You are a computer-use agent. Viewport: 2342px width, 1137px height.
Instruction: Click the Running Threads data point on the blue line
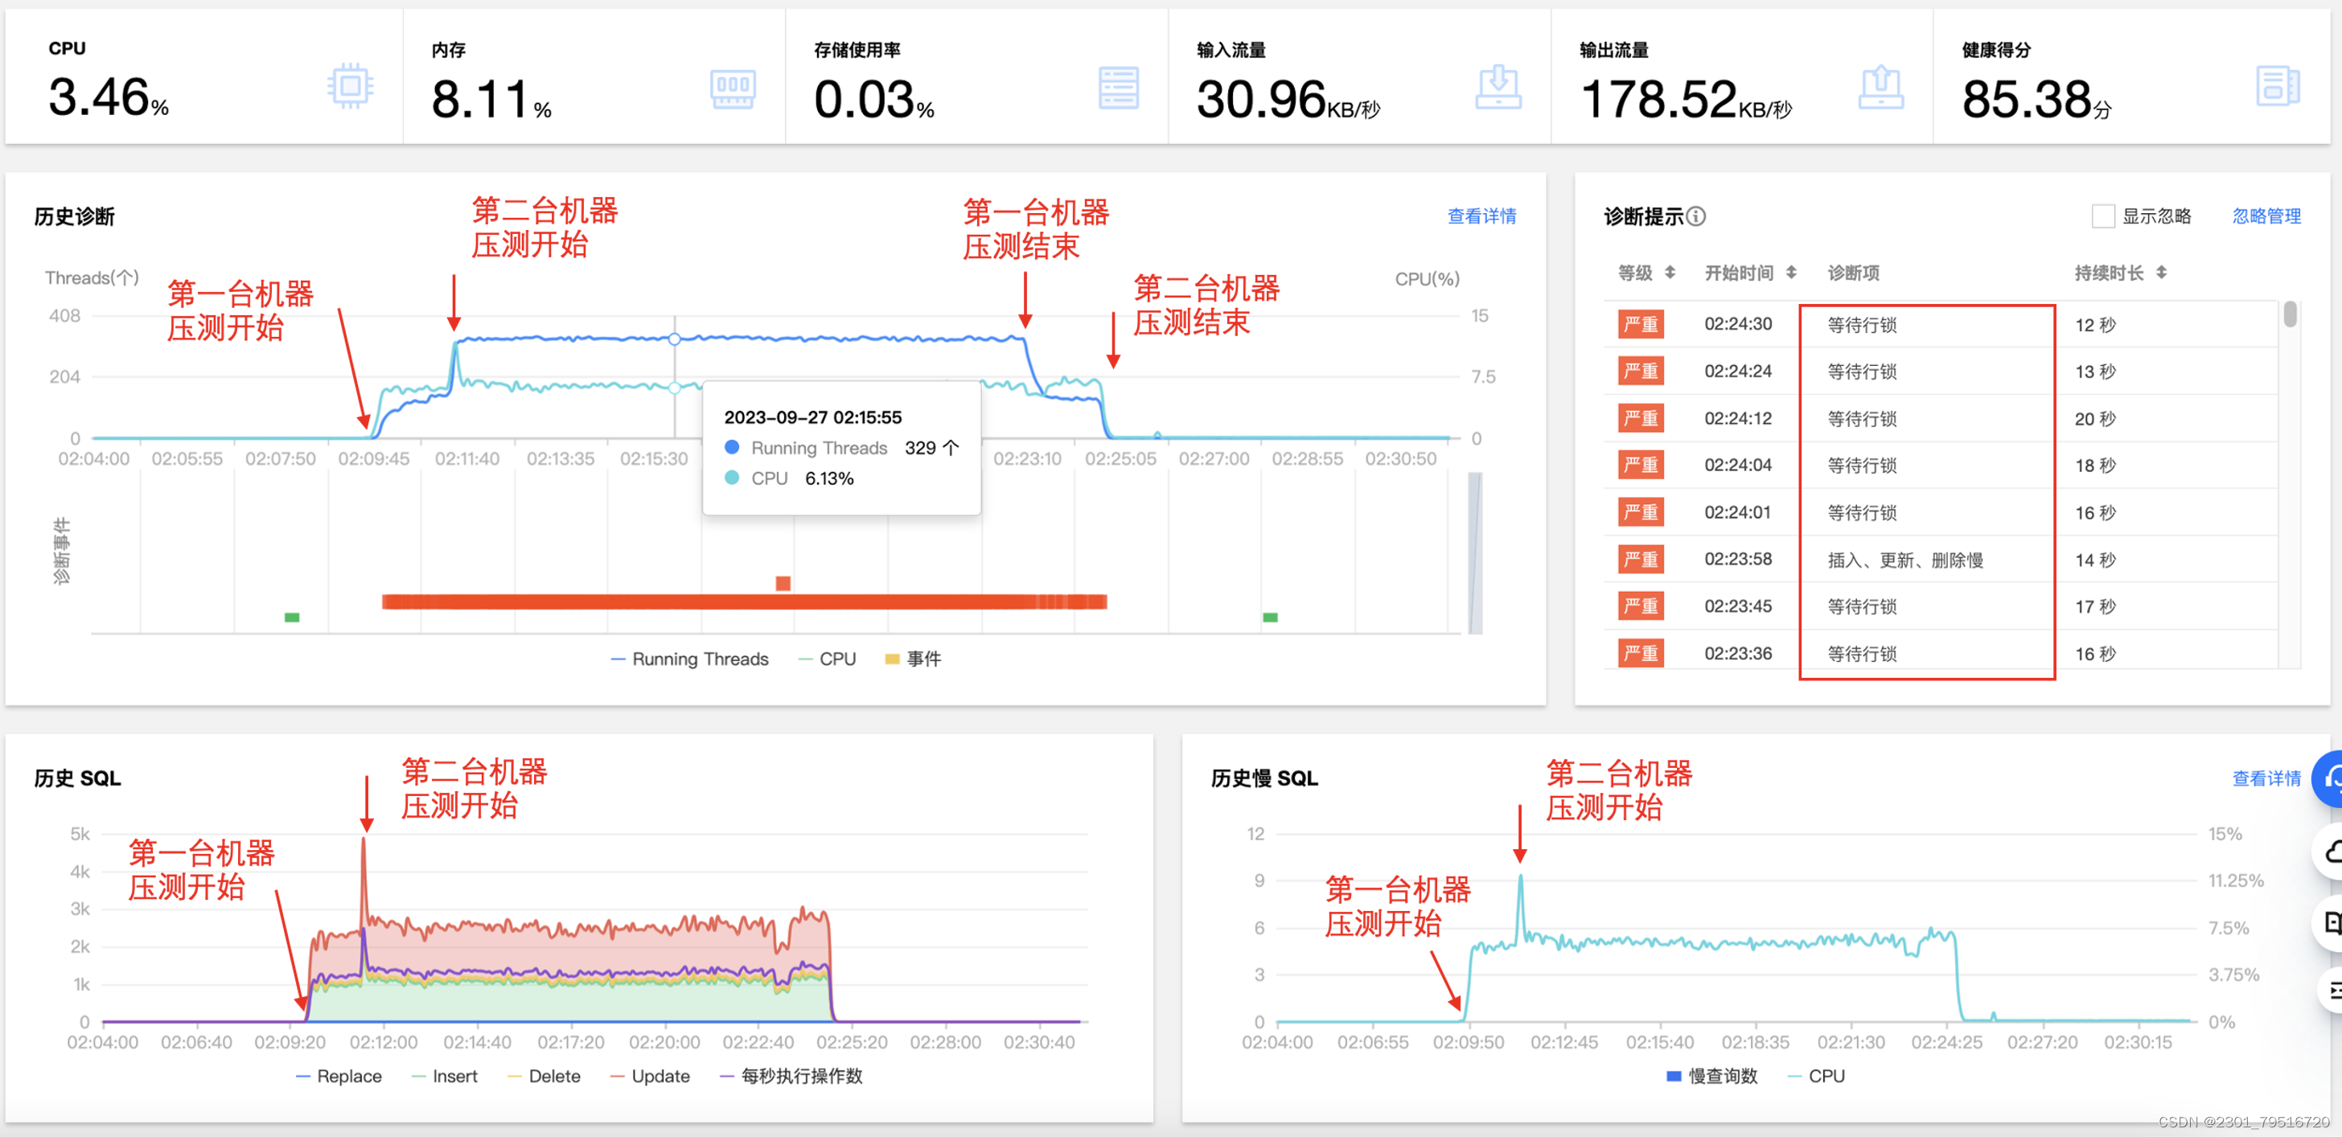675,339
